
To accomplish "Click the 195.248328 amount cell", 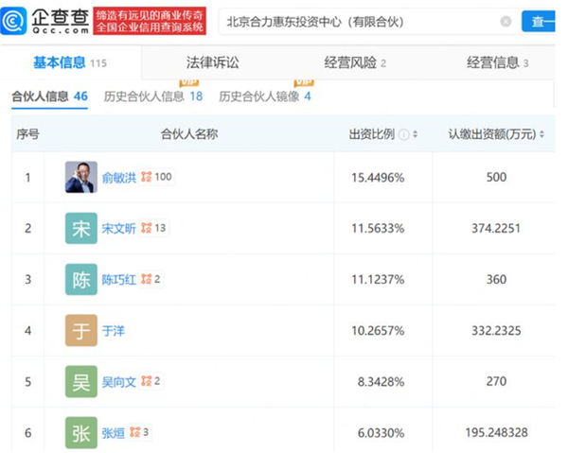I will tap(496, 432).
